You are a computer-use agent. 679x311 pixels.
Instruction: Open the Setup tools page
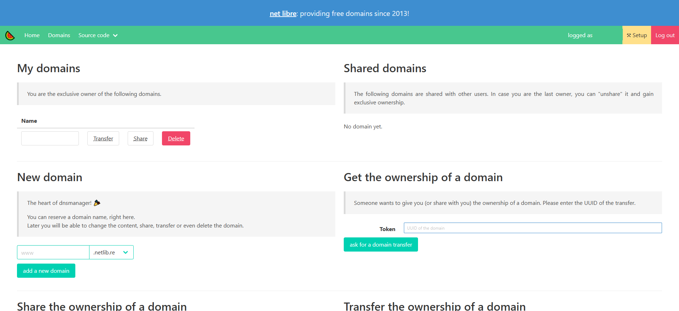637,35
